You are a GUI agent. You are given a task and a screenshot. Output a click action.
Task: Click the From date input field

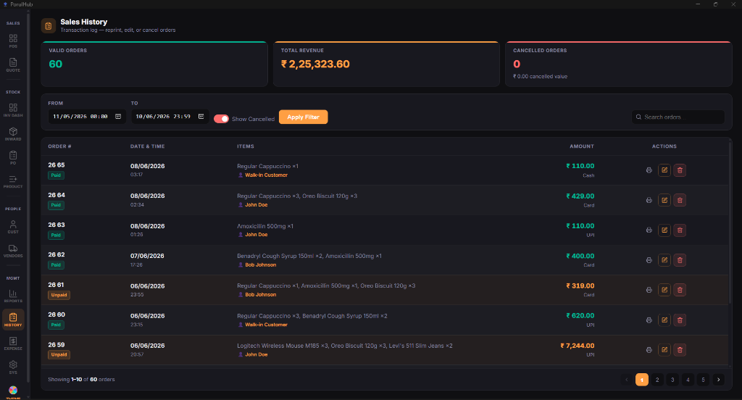pos(87,117)
